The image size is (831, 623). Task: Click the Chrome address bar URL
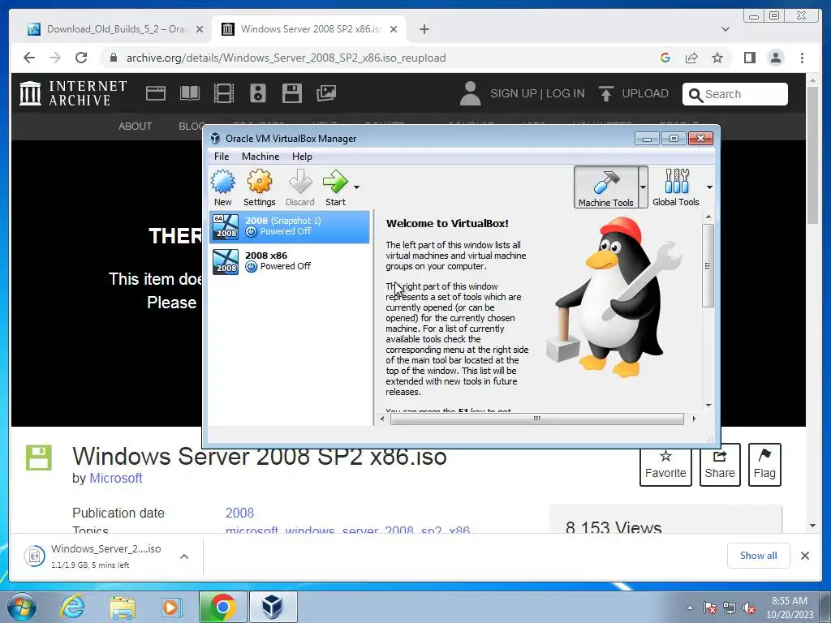click(x=286, y=58)
